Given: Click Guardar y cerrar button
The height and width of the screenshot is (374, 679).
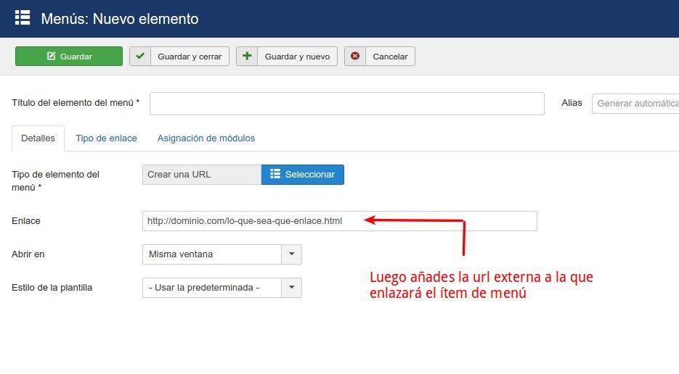Looking at the screenshot, I should pos(179,57).
